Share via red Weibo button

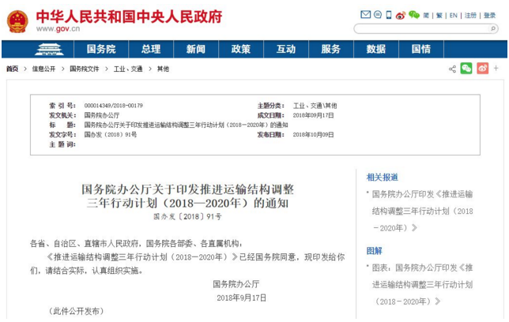point(482,69)
